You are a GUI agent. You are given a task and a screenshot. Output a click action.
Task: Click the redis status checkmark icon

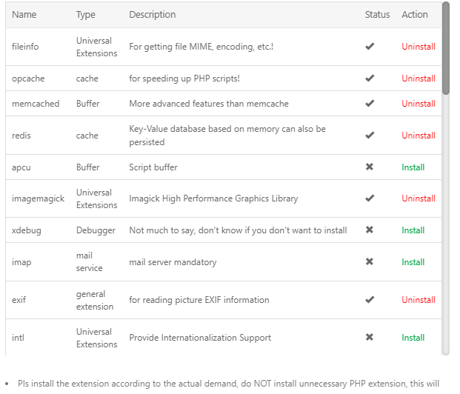(370, 135)
